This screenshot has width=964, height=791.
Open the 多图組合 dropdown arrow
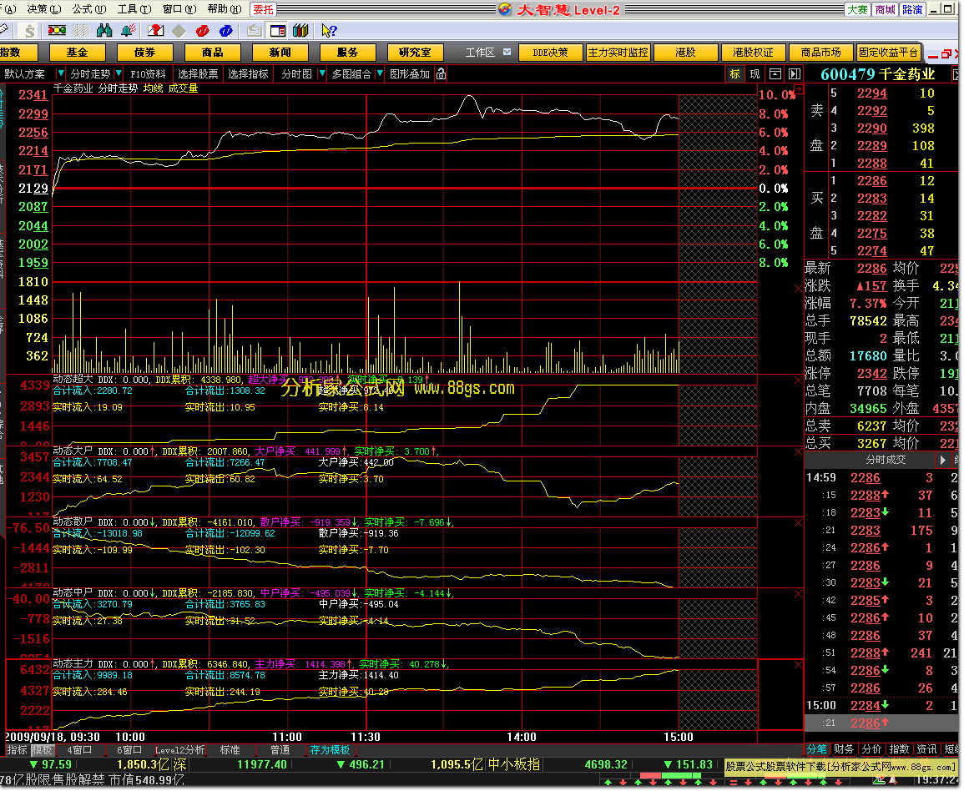(380, 73)
